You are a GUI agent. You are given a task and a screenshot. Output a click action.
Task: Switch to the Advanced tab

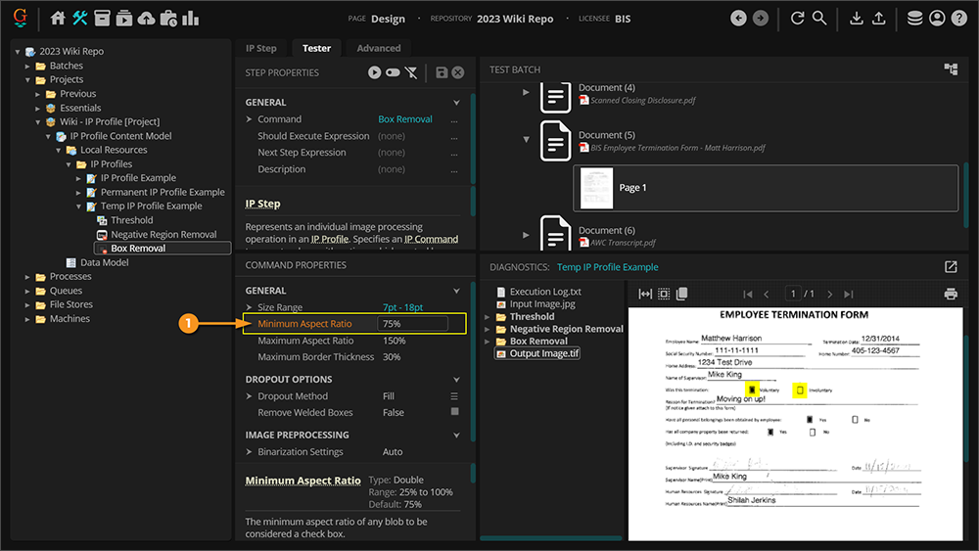(378, 48)
